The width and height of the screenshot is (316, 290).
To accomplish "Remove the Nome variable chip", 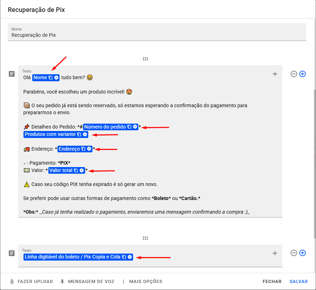I will point(56,77).
